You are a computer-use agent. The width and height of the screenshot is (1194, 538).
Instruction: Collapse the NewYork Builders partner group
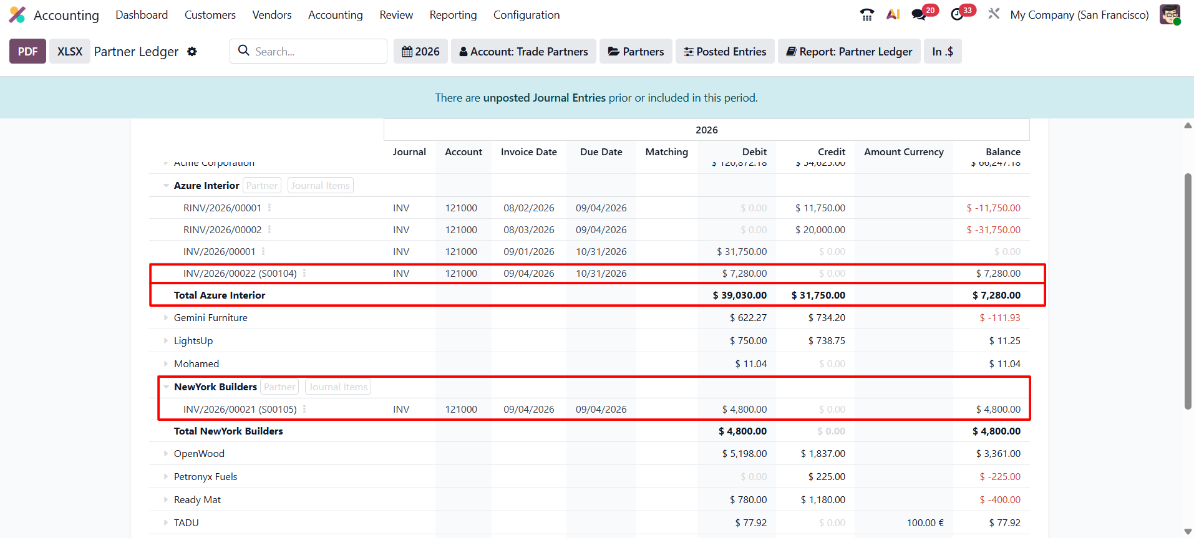point(166,387)
